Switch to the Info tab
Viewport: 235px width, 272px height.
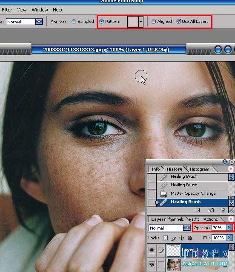(x=156, y=169)
